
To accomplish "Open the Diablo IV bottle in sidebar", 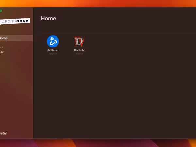I will [x=2, y=52].
